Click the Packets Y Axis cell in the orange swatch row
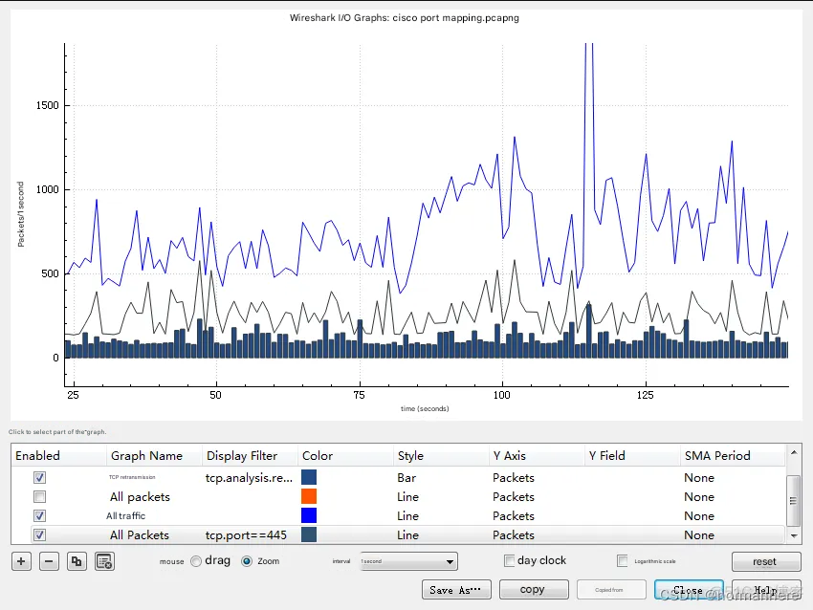 pyautogui.click(x=514, y=496)
